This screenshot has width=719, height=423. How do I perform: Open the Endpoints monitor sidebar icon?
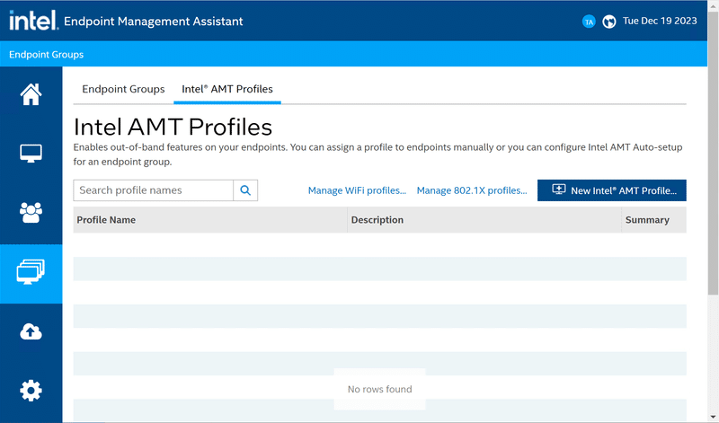click(31, 154)
